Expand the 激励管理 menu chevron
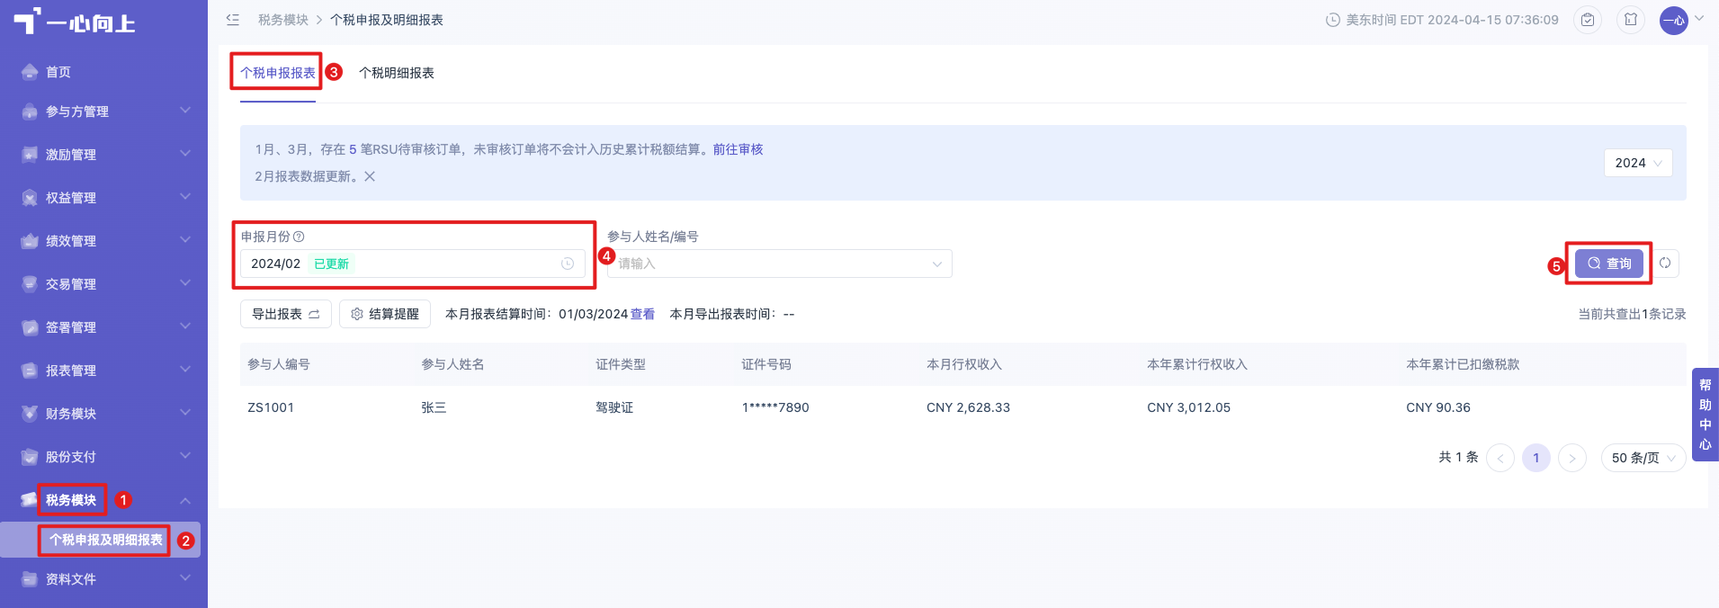This screenshot has height=608, width=1719. [185, 154]
